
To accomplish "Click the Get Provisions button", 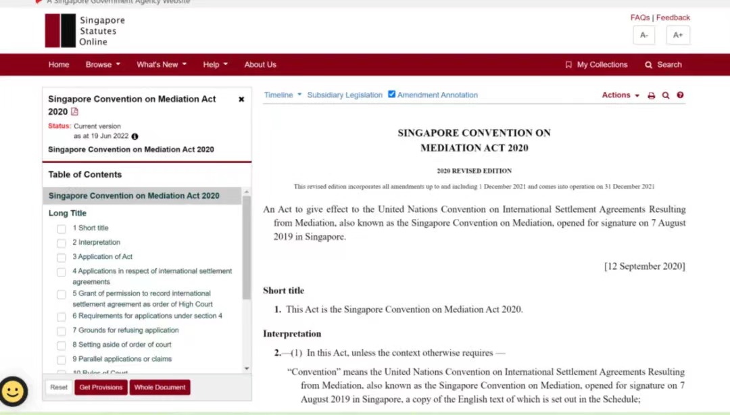I will point(101,387).
